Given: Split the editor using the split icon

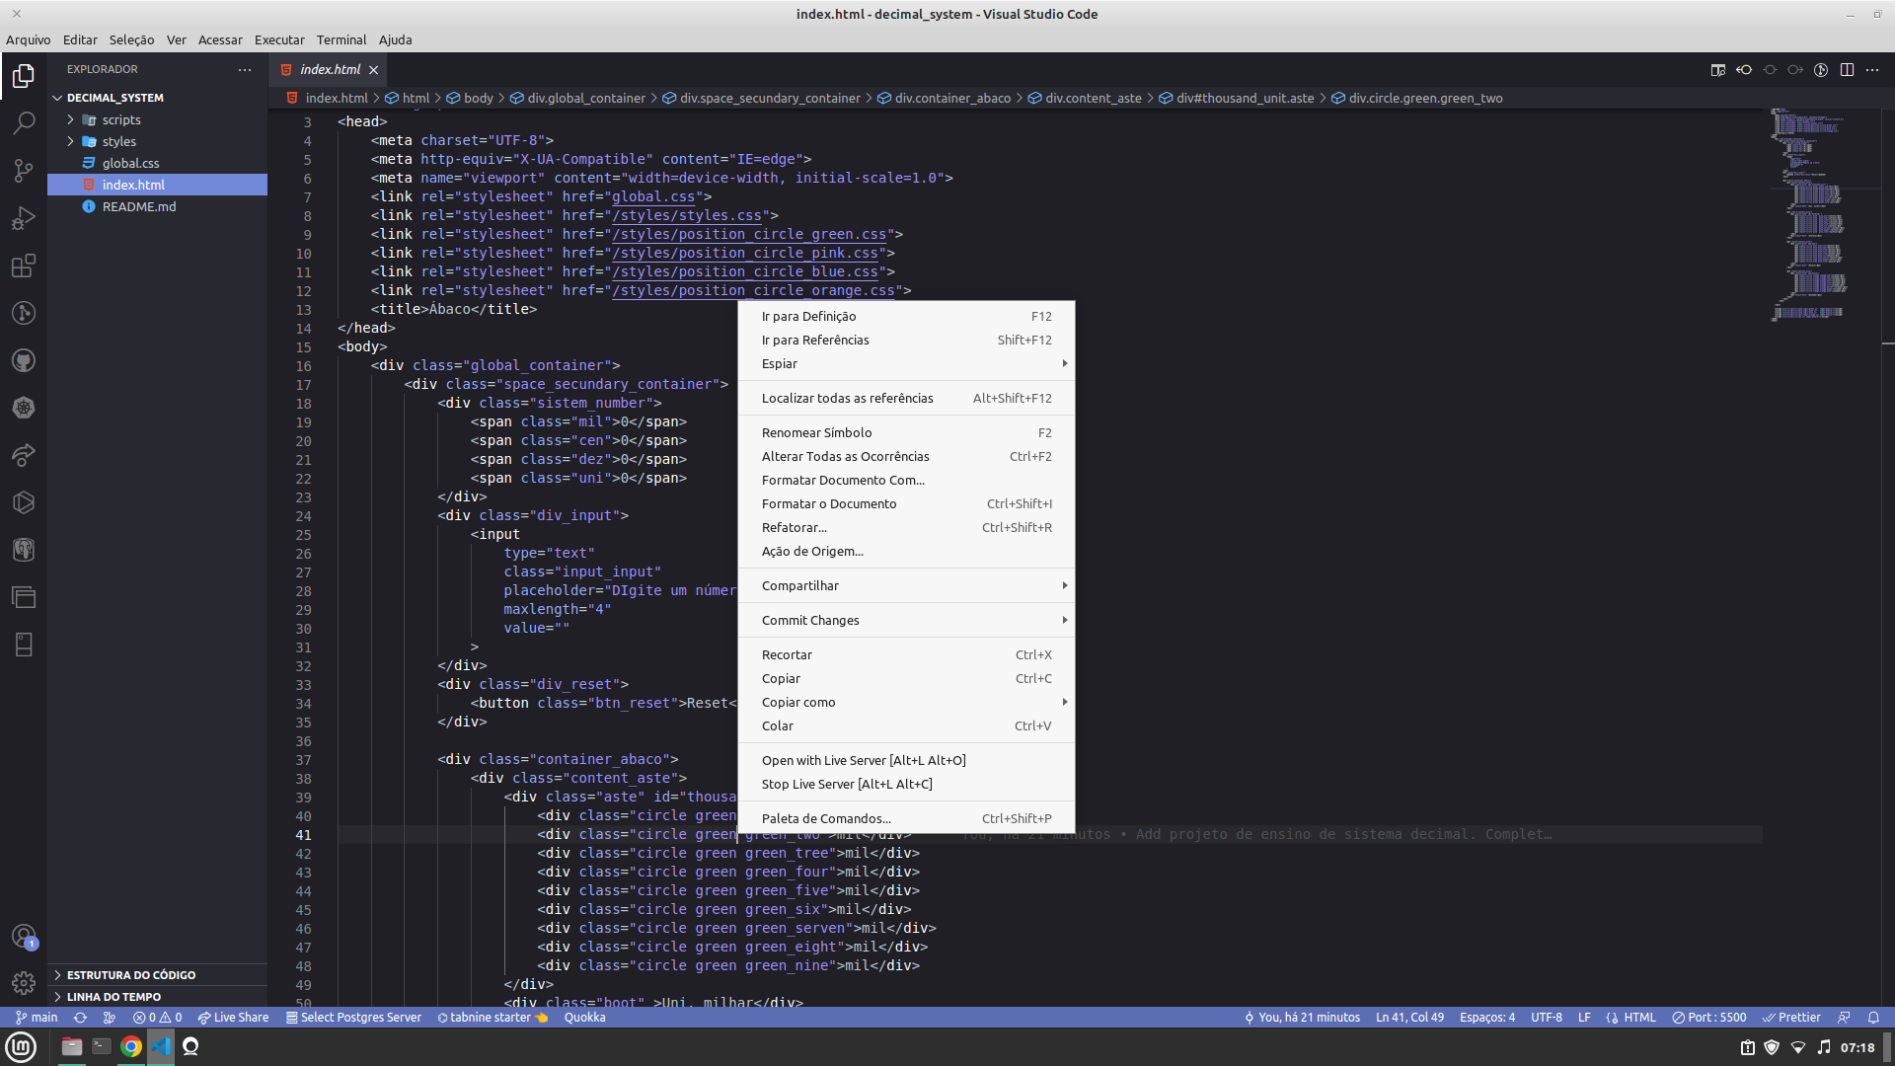Looking at the screenshot, I should point(1847,70).
